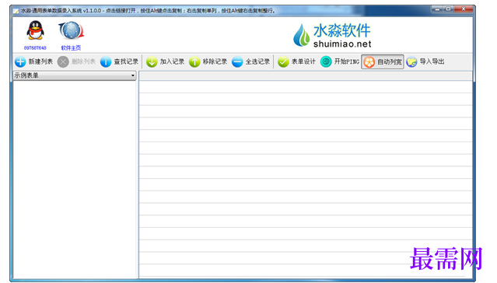Expand the 示例表单 dropdown arrow
This screenshot has width=497, height=283.
pos(133,75)
